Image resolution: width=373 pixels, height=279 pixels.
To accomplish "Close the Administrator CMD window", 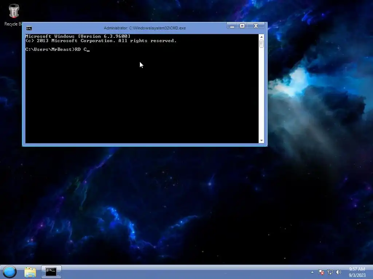I will [256, 26].
